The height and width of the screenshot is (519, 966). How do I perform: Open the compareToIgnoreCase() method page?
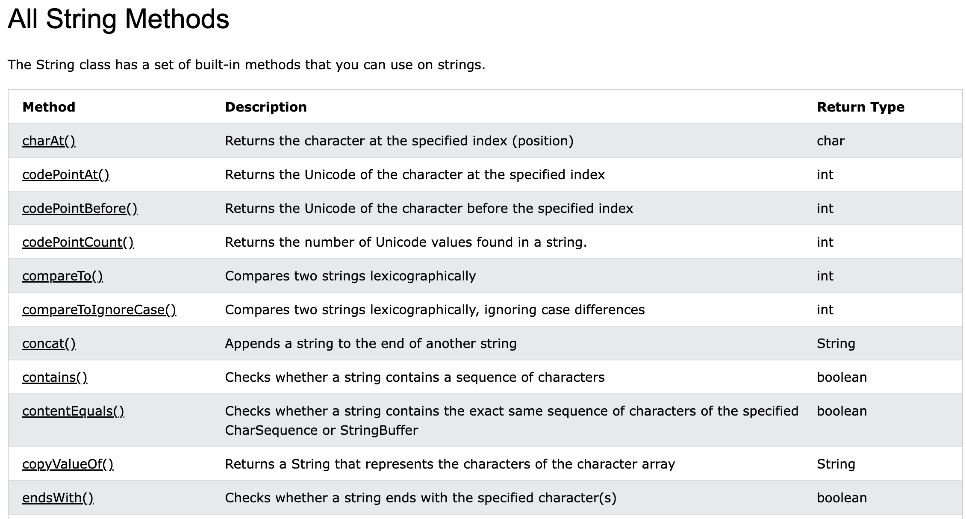pyautogui.click(x=99, y=310)
